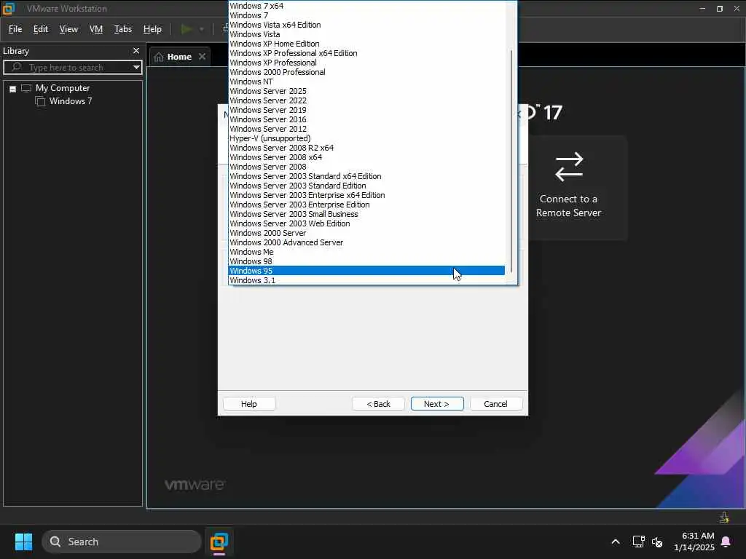Cancel the New Virtual Machine wizard
This screenshot has height=559, width=746.
pyautogui.click(x=495, y=403)
